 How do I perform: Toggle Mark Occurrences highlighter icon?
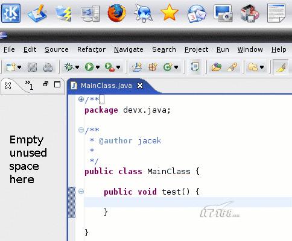(281, 67)
